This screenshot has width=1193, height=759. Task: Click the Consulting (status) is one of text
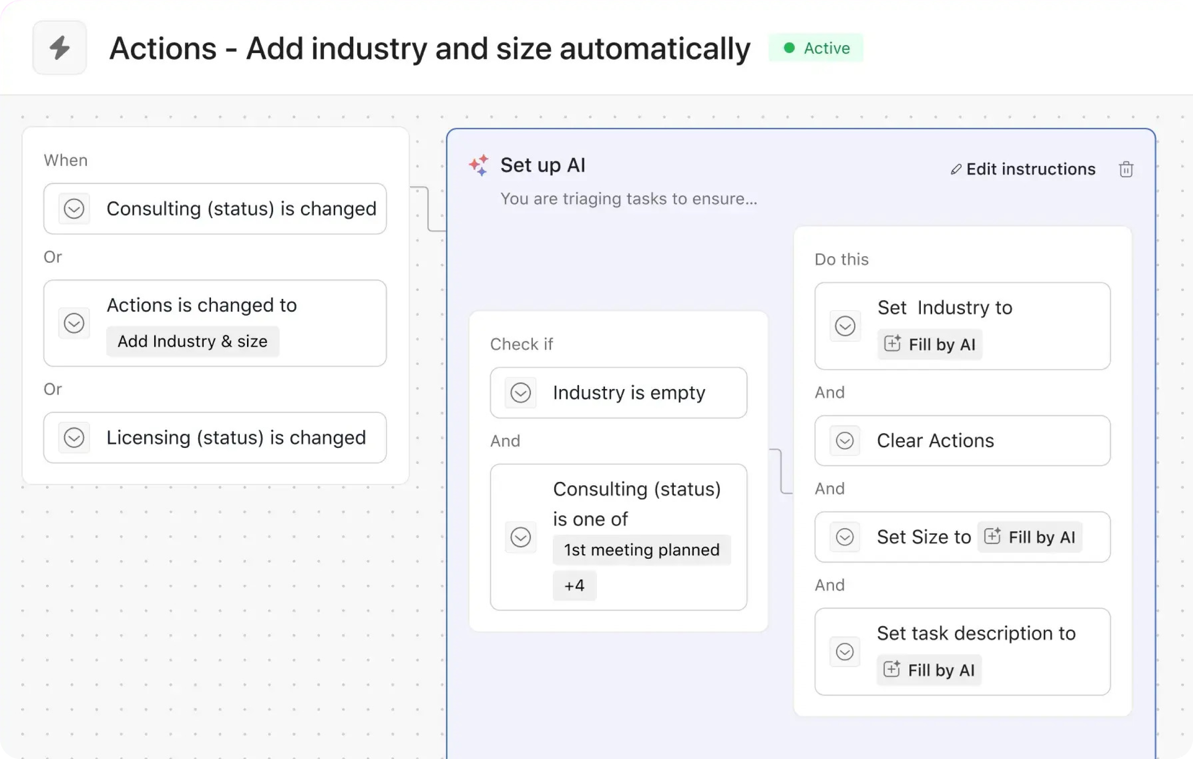637,504
